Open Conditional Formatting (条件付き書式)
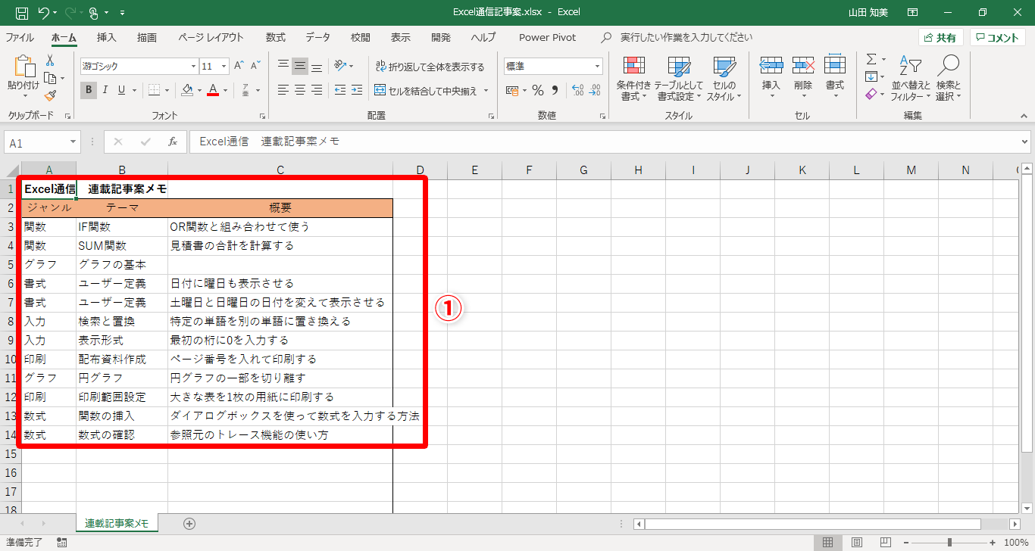Image resolution: width=1035 pixels, height=551 pixels. pyautogui.click(x=633, y=79)
